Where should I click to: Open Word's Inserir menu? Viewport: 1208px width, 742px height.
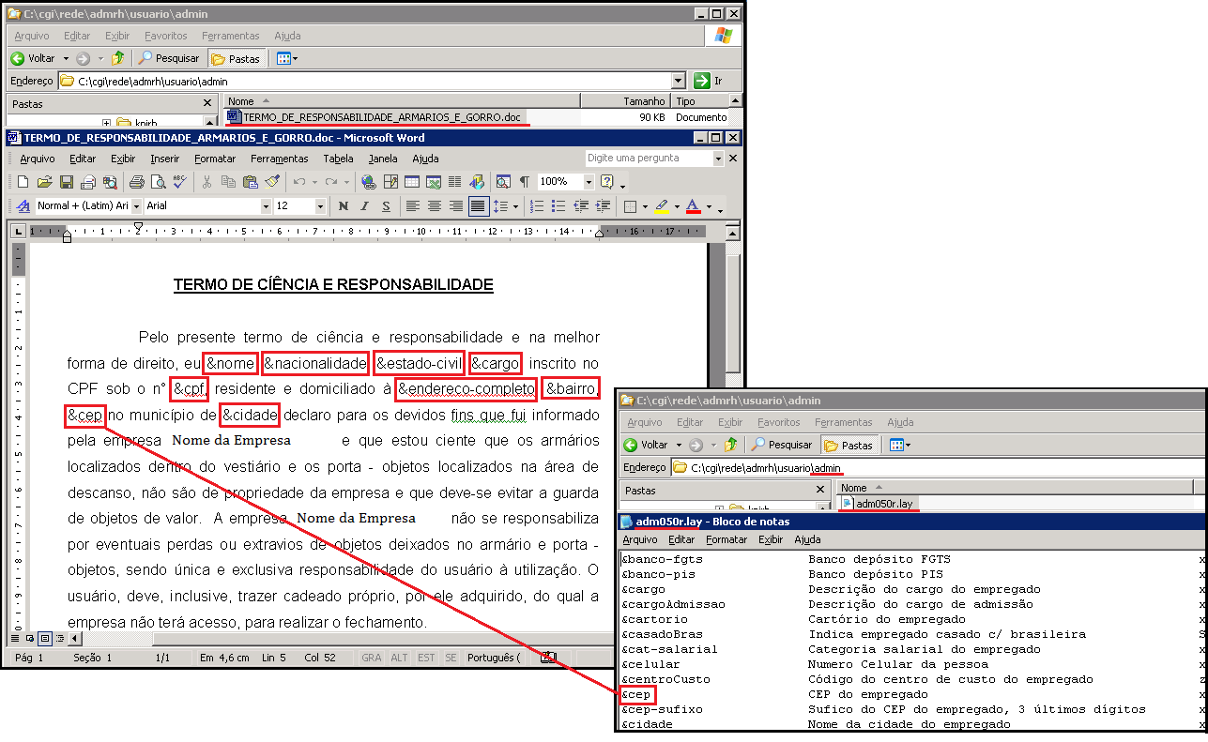165,159
